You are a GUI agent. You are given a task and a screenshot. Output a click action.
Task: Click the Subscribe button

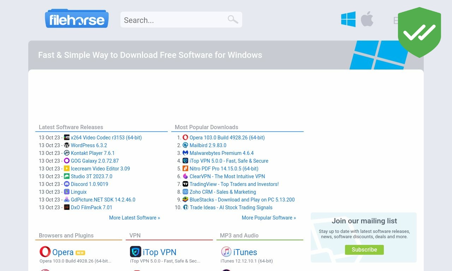364,249
